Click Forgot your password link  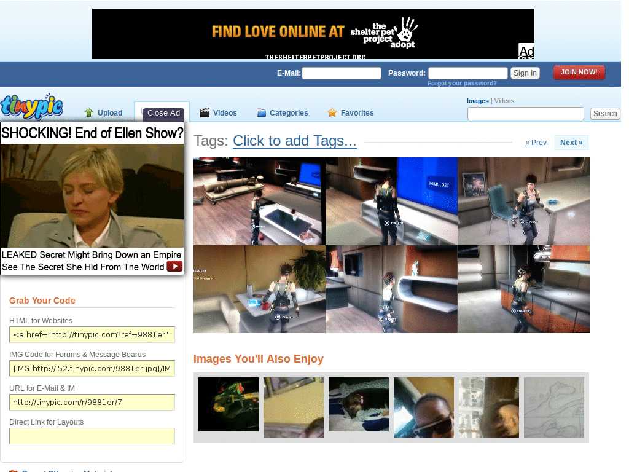tap(462, 83)
